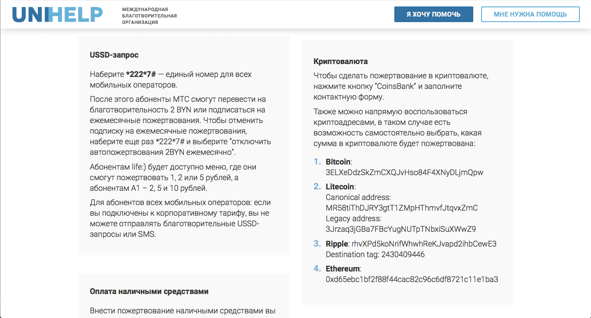The image size is (591, 318).
Task: Click the Litecoin legacy address 3Jrzaq3jGBa7…
Action: 400,229
